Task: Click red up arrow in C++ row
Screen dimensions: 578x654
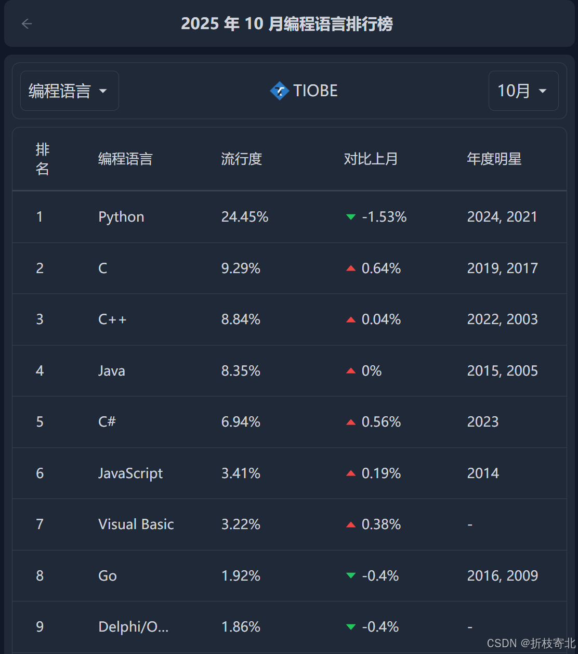Action: [351, 319]
